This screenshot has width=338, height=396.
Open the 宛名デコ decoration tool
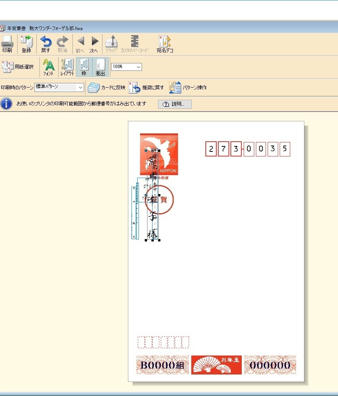[x=165, y=44]
